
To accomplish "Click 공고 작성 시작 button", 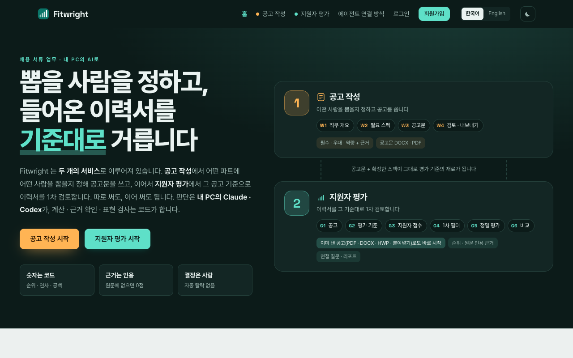I will (x=49, y=239).
